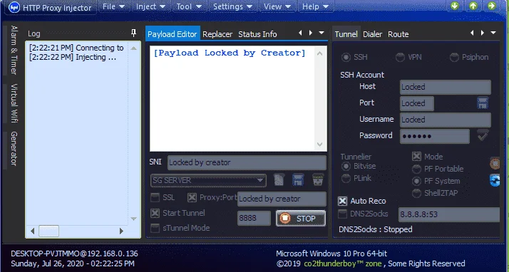Pin the Log panel with the pushpin icon
509x272 pixels.
pyautogui.click(x=133, y=33)
